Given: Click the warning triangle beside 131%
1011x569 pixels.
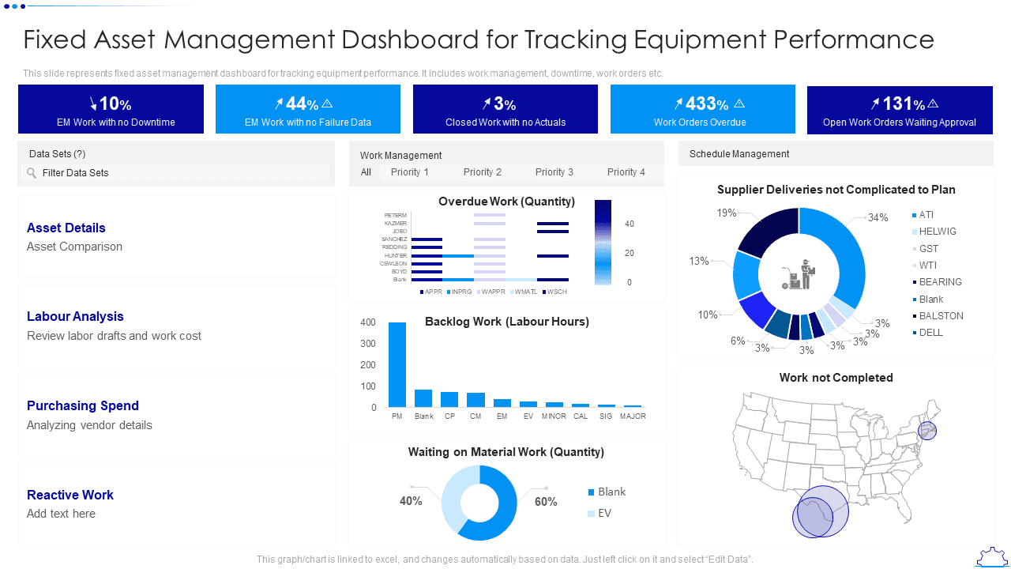Looking at the screenshot, I should point(933,104).
